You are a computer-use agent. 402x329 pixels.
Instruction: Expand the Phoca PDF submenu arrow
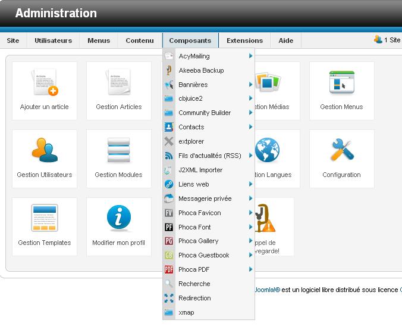[x=250, y=269]
